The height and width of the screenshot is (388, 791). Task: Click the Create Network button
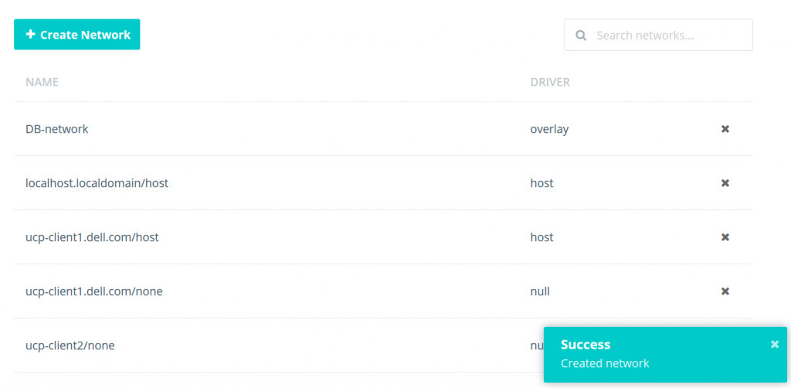point(77,35)
